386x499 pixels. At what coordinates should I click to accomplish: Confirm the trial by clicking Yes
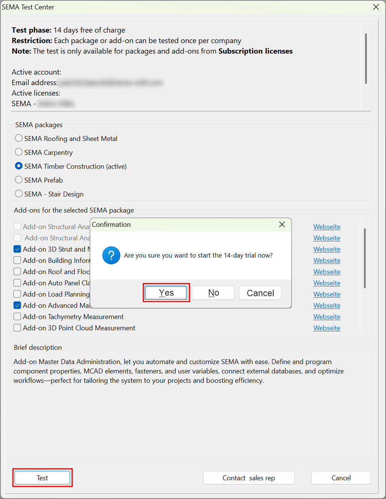tap(166, 293)
